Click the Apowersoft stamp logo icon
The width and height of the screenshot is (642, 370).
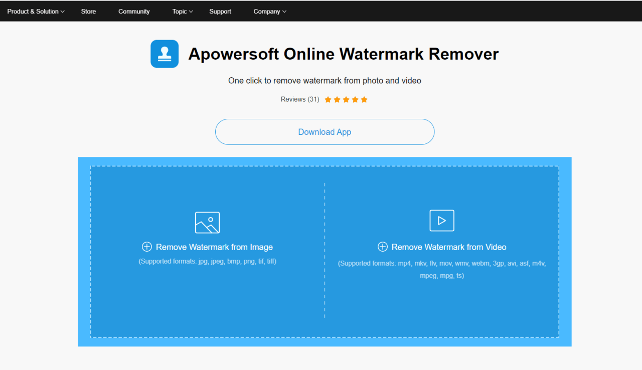click(x=165, y=54)
